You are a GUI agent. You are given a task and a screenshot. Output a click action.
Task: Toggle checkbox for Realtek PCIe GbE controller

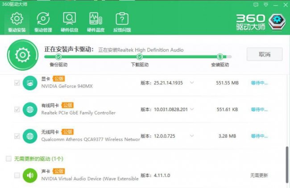(17, 109)
